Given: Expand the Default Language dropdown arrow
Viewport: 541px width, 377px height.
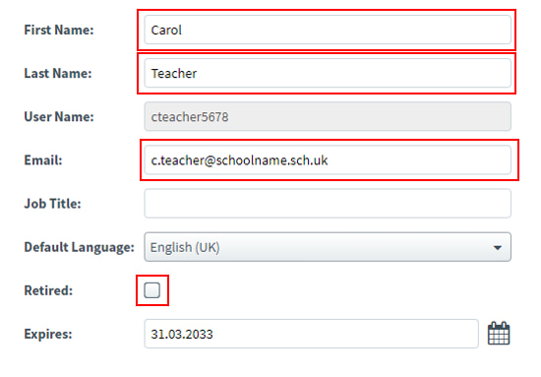Looking at the screenshot, I should point(498,247).
